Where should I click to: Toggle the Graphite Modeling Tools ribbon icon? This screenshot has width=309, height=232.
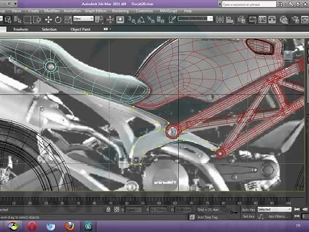pyautogui.click(x=252, y=20)
